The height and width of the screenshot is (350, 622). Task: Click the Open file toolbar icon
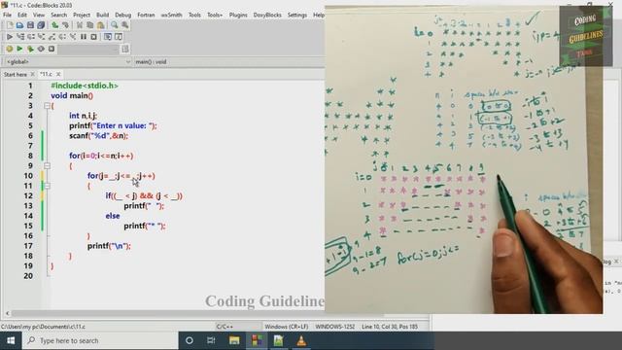19,25
